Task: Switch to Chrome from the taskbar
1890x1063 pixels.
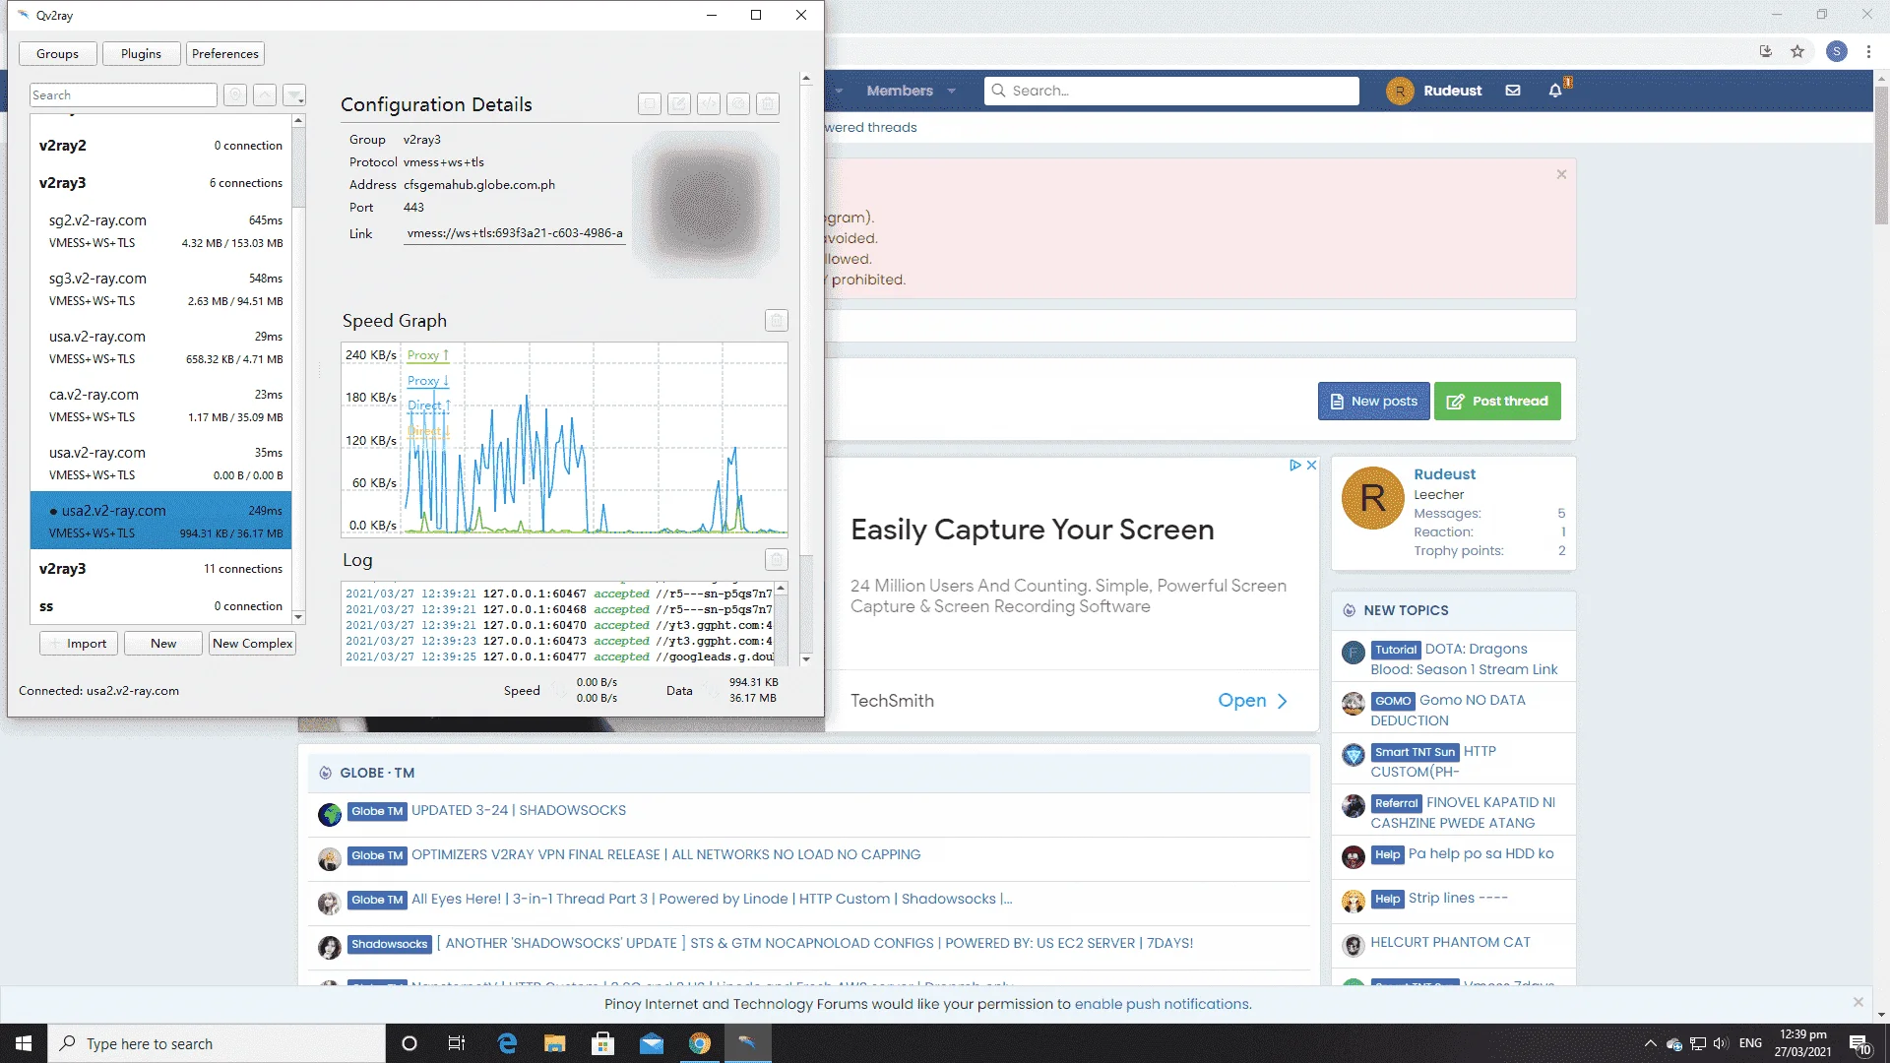Action: (x=700, y=1043)
